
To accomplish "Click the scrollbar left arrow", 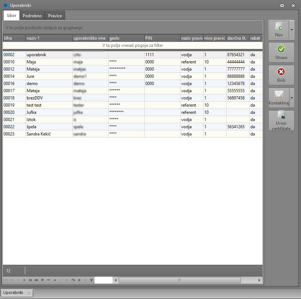I will coord(115,280).
